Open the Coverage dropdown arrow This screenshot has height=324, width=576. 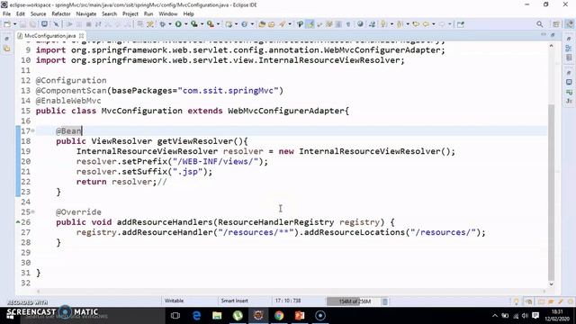(x=202, y=24)
